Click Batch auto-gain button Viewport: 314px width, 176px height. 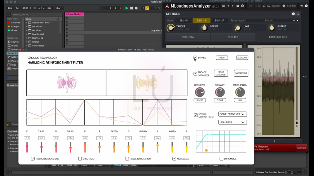coord(278,37)
